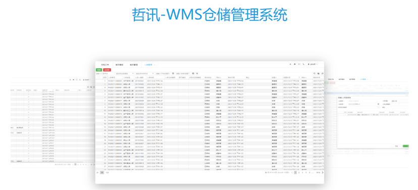Viewport: 418px width, 190px height.
Task: Click the refresh icon above the main table
Action: tap(315, 73)
